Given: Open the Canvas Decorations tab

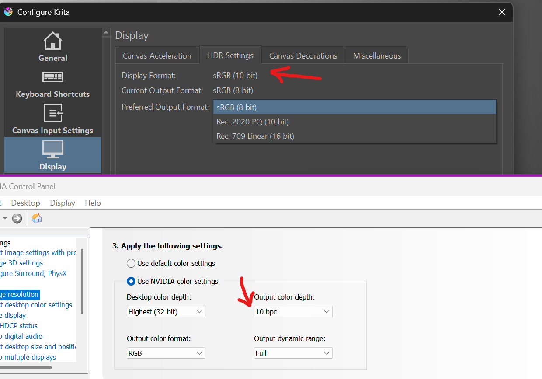Looking at the screenshot, I should pyautogui.click(x=303, y=56).
